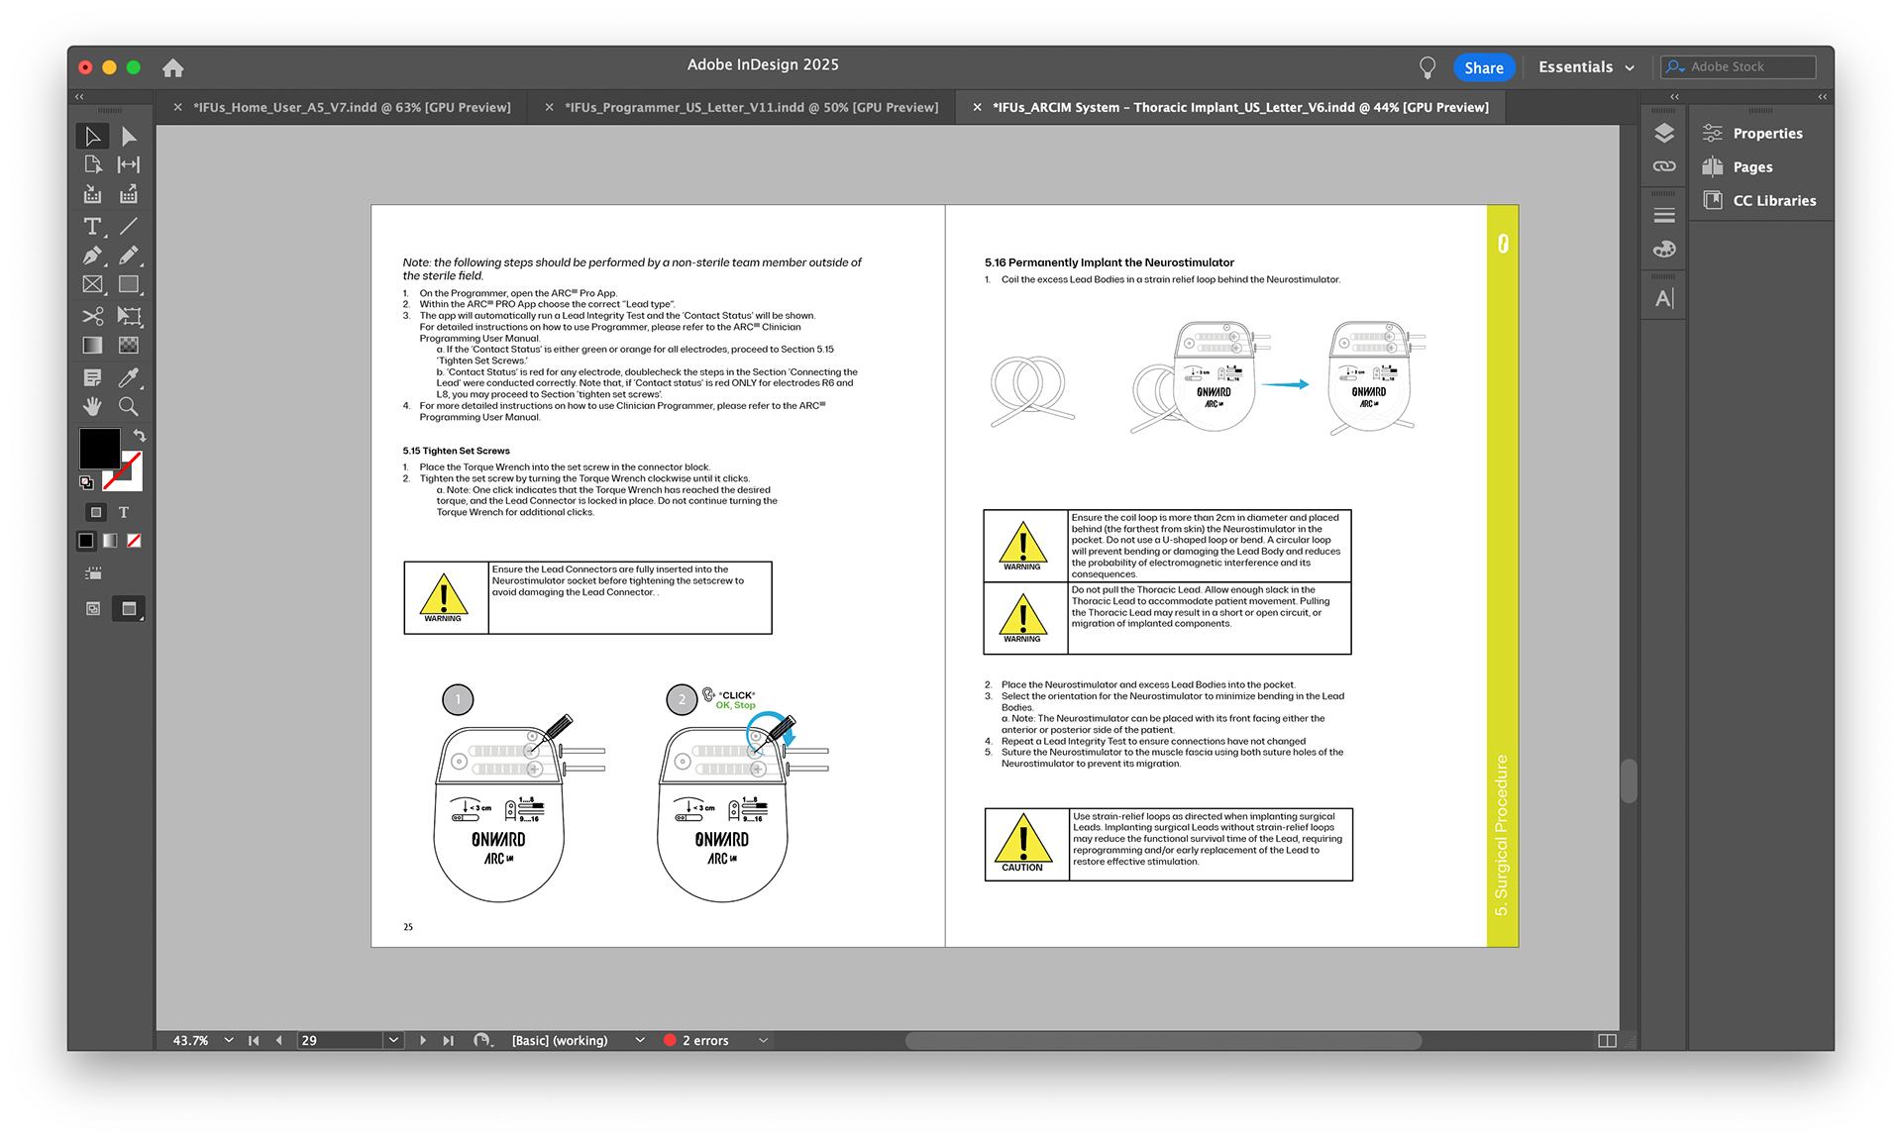Select the Gradient Swatch tool
Viewport: 1902px width, 1140px height.
(93, 345)
